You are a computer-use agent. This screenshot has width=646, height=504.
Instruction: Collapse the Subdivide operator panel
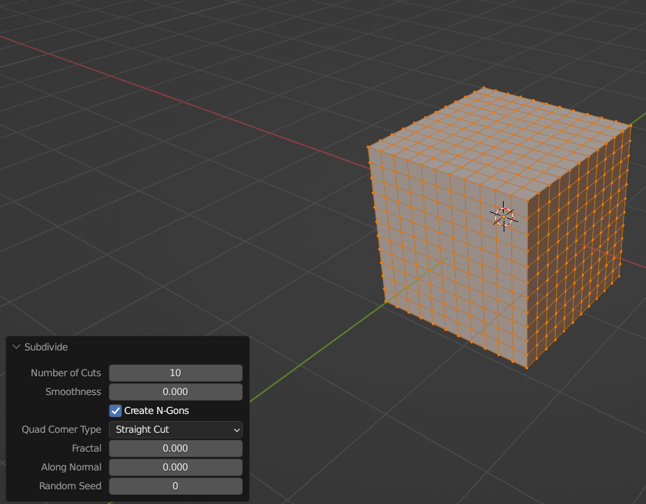click(17, 347)
